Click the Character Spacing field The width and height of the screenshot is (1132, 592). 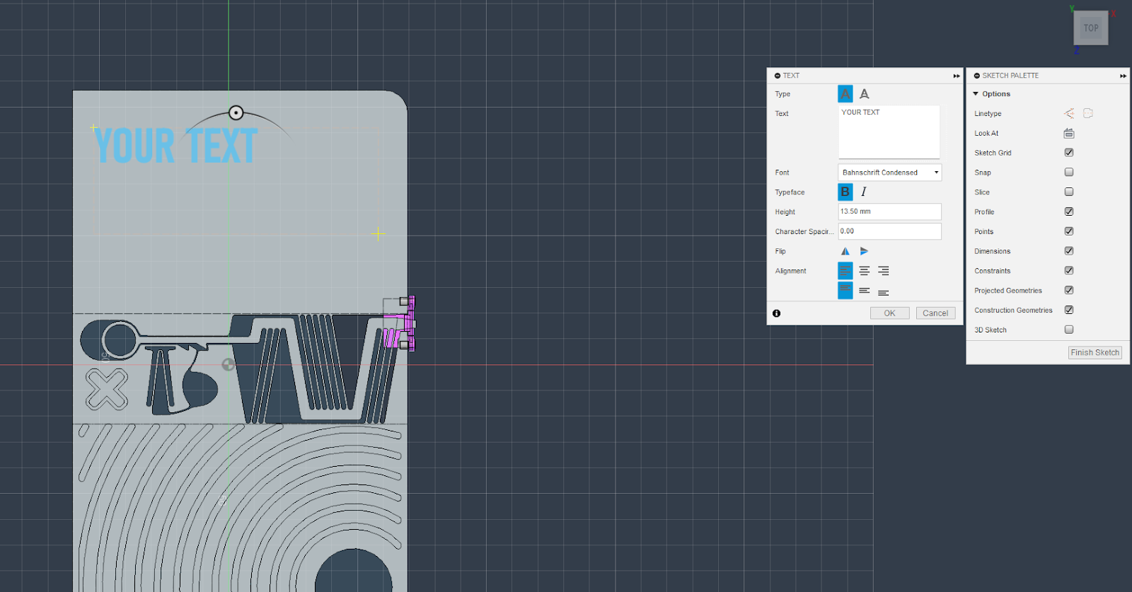tap(890, 231)
